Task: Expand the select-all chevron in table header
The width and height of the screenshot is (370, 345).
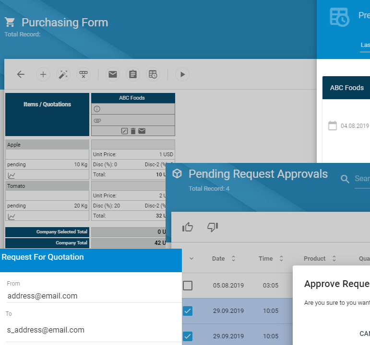Action: tap(191, 259)
